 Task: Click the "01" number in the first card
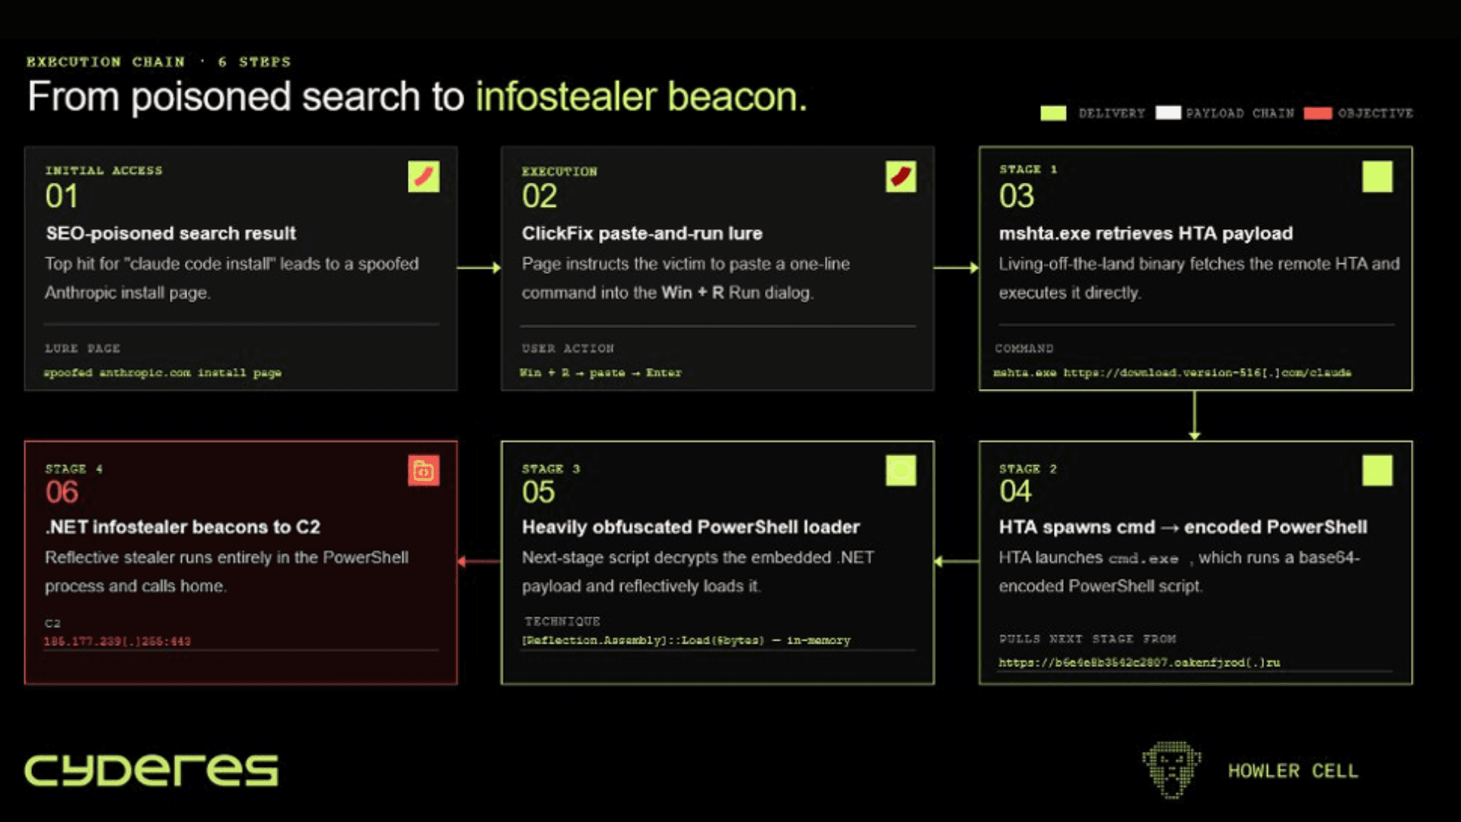coord(62,197)
